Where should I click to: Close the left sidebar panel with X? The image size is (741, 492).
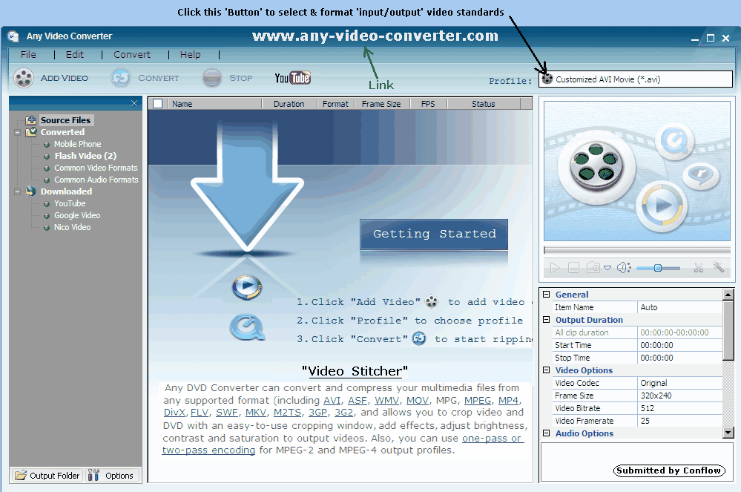click(x=134, y=103)
